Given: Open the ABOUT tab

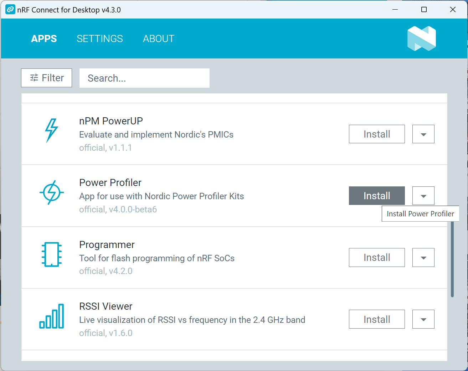Looking at the screenshot, I should coord(159,38).
